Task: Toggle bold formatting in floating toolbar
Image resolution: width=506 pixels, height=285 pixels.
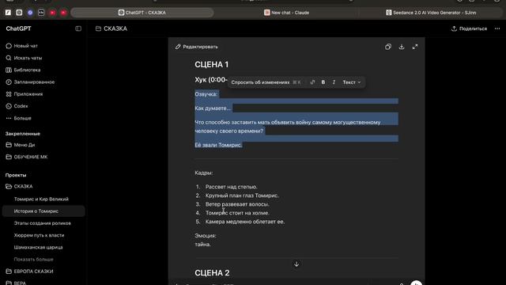Action: click(x=323, y=82)
